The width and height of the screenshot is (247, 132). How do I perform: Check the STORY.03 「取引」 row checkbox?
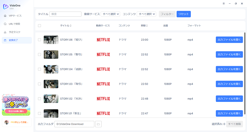coord(40,84)
